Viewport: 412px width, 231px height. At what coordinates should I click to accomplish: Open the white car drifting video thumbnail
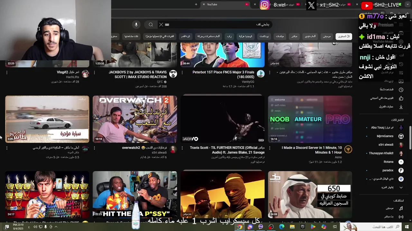tap(47, 119)
